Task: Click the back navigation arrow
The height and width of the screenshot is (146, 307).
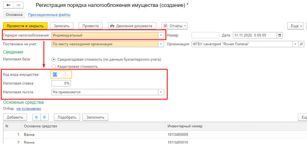Action: pos(8,5)
